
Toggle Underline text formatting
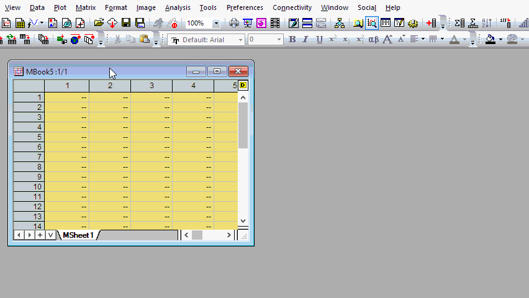(319, 40)
